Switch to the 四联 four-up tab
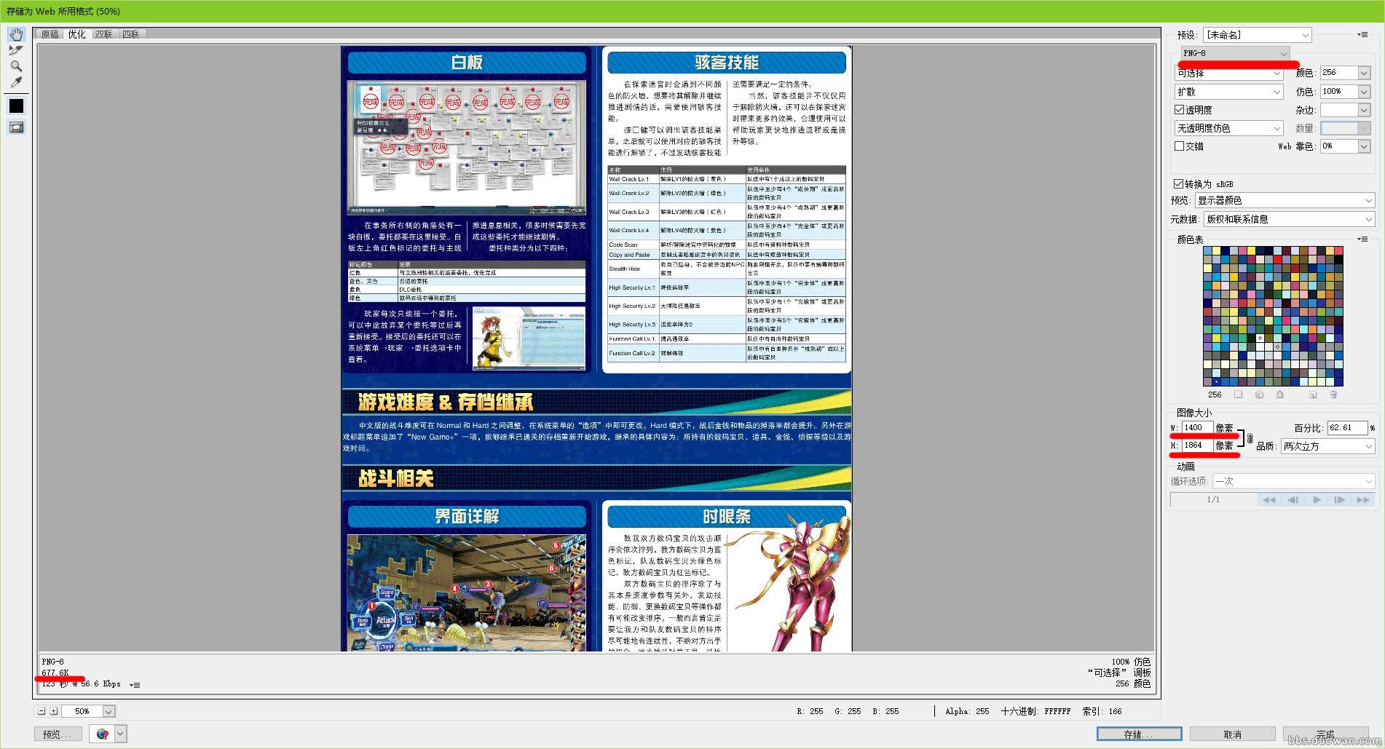 click(131, 34)
